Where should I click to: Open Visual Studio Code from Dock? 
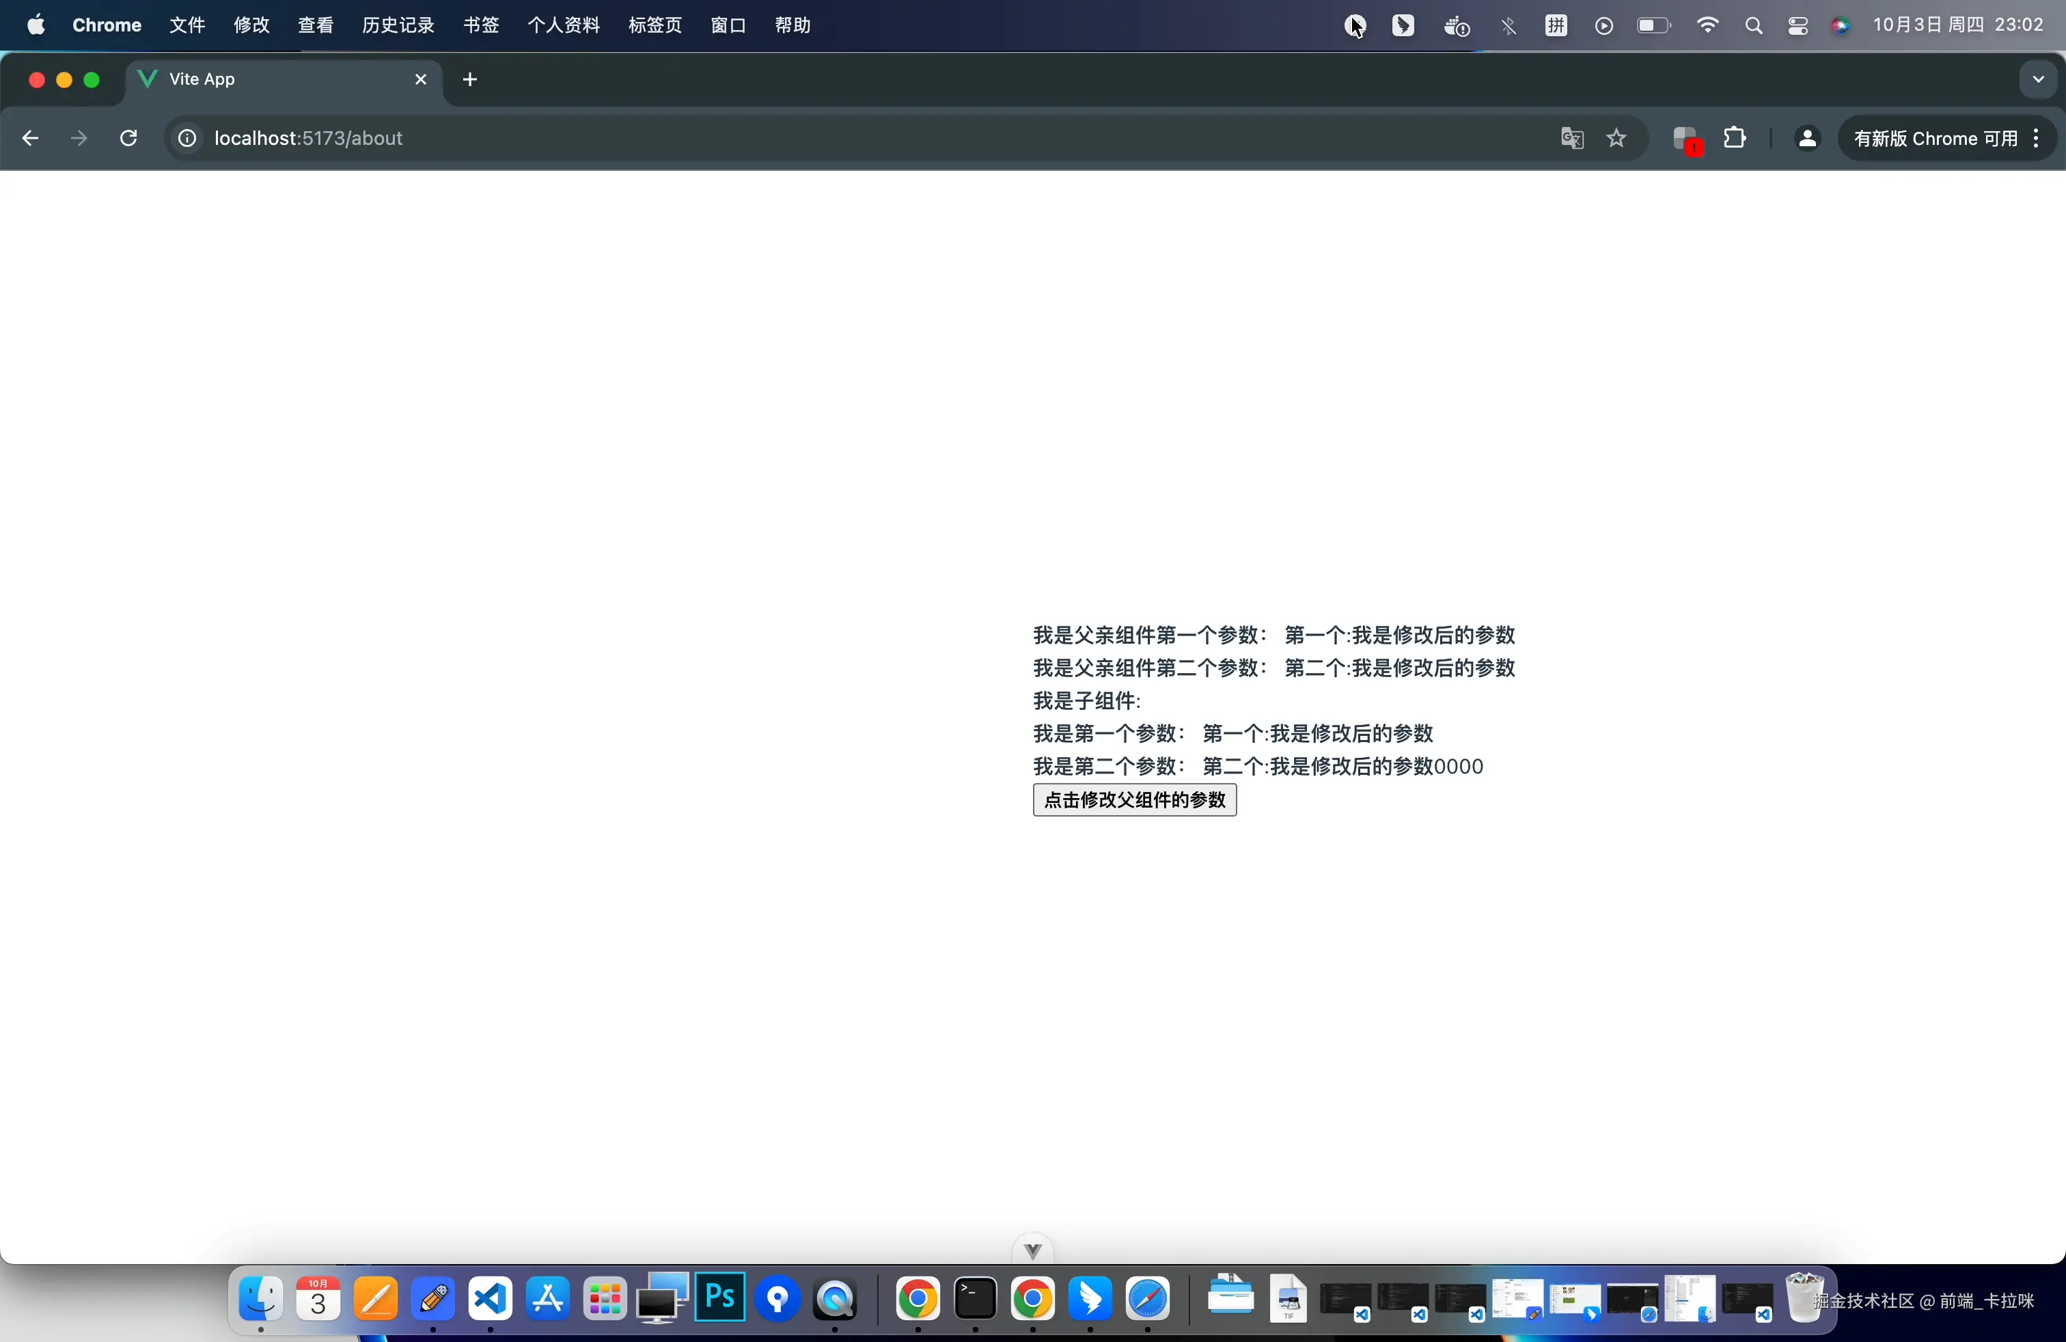pyautogui.click(x=491, y=1300)
